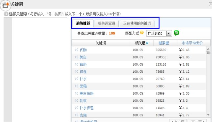Click the 面霜 keyword link
This screenshot has width=212, height=122.
(83, 86)
